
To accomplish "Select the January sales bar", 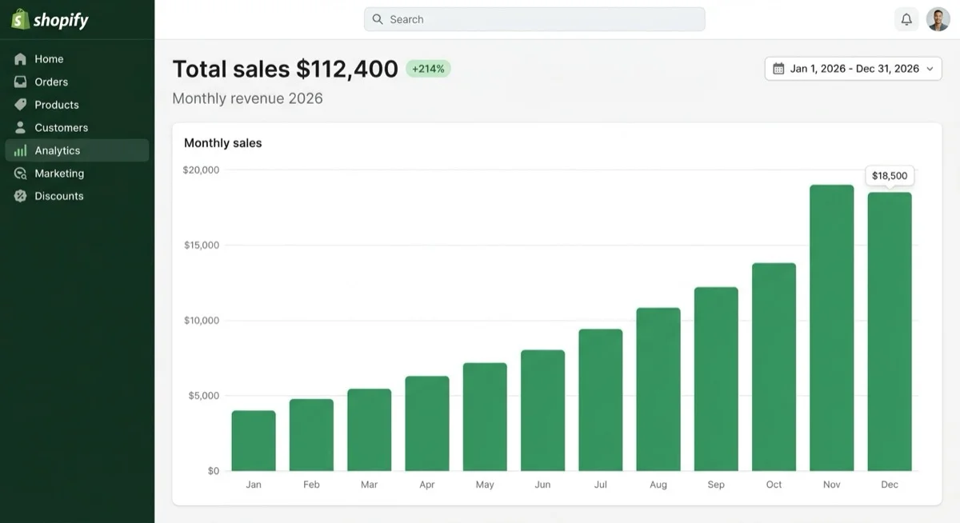I will pyautogui.click(x=254, y=441).
